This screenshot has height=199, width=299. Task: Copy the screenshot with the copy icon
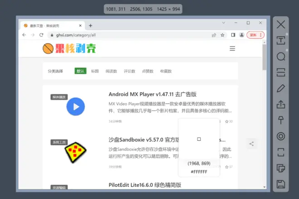coord(281,168)
